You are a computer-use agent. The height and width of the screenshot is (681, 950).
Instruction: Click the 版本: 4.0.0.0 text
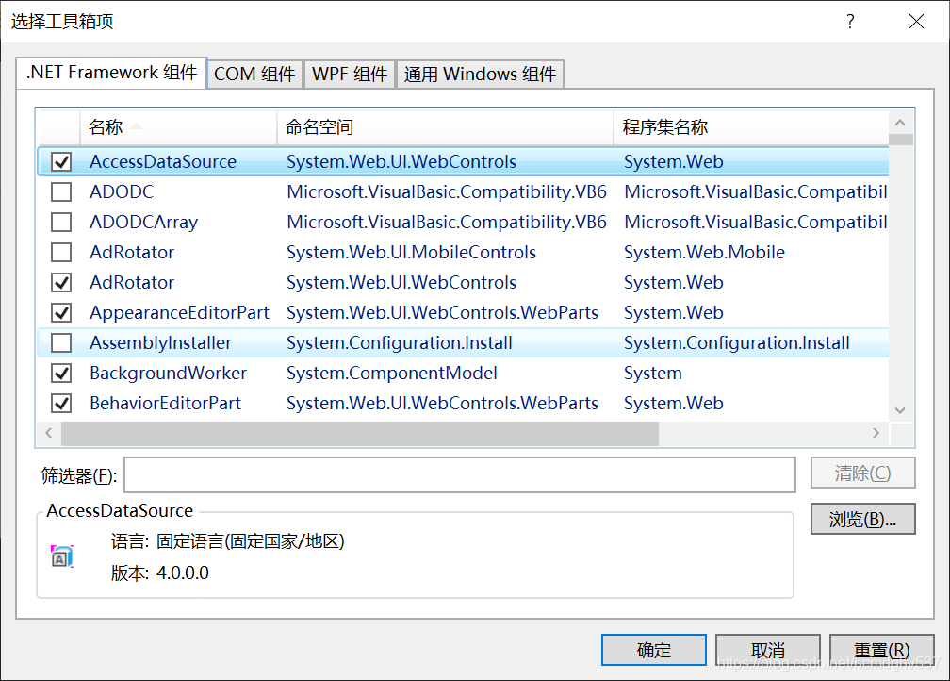160,573
